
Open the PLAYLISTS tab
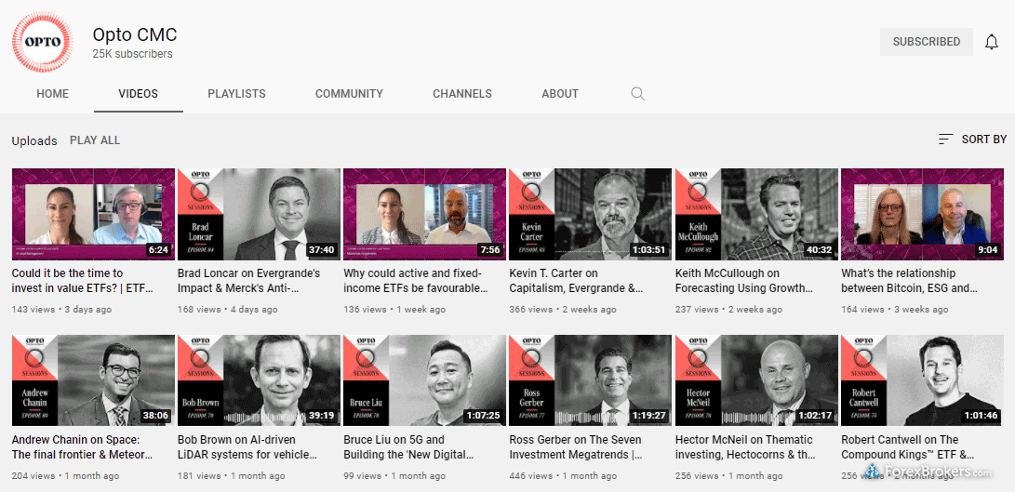236,94
